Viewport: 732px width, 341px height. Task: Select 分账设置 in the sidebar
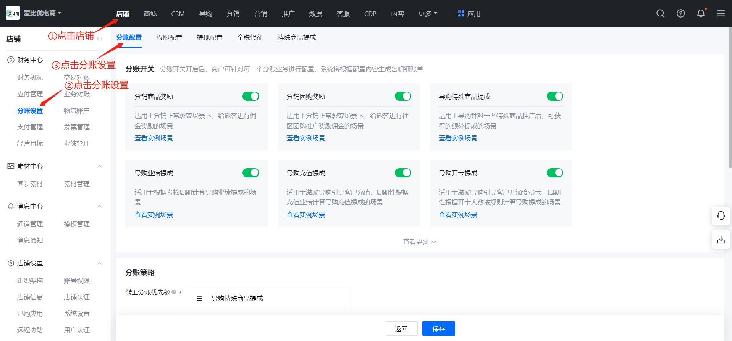[x=30, y=111]
